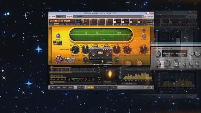This screenshot has height=113, width=201.
Task: Click the leftmost icon button in bottom bar
Action: click(52, 88)
